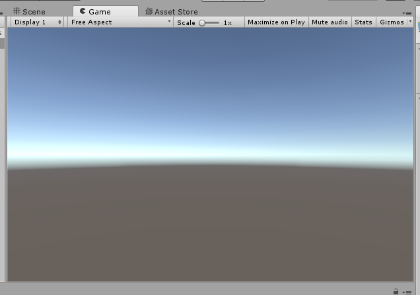Open the bottom panel options menu icon

pyautogui.click(x=407, y=292)
